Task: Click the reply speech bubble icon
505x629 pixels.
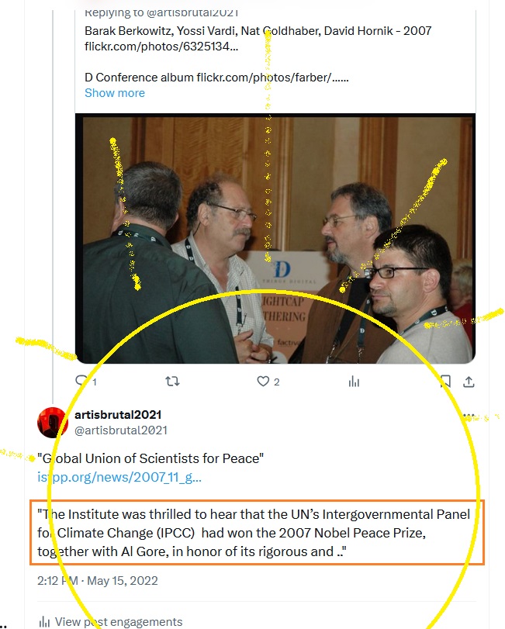Action: [x=81, y=380]
